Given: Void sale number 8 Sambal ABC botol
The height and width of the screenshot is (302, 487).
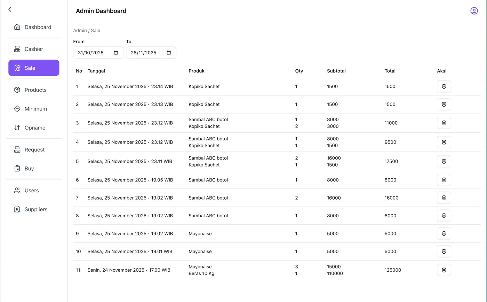Looking at the screenshot, I should coord(444,216).
